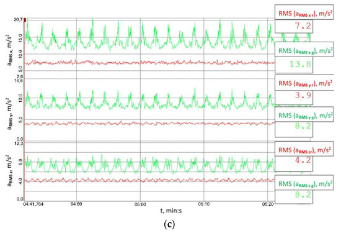The height and width of the screenshot is (233, 341).
Task: Click the 05:10 time axis tick
Action: [x=204, y=204]
